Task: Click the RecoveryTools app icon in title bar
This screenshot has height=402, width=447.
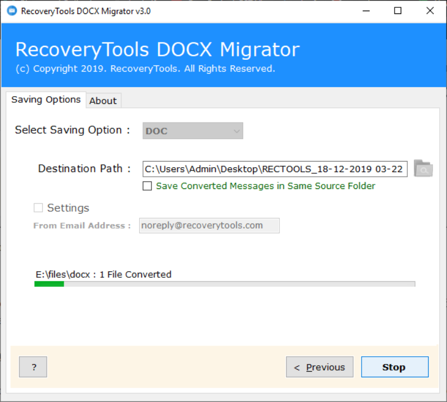Action: tap(12, 11)
